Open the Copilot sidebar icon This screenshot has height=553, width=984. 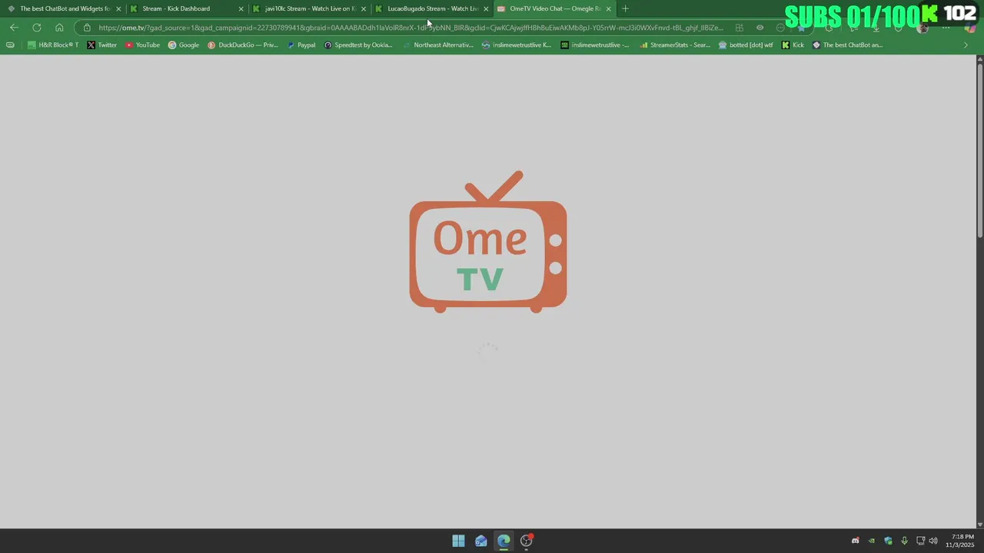point(970,28)
